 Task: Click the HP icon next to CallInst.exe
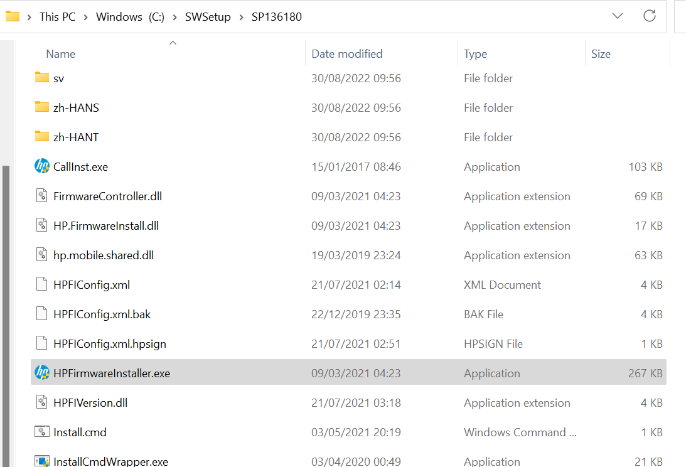41,166
